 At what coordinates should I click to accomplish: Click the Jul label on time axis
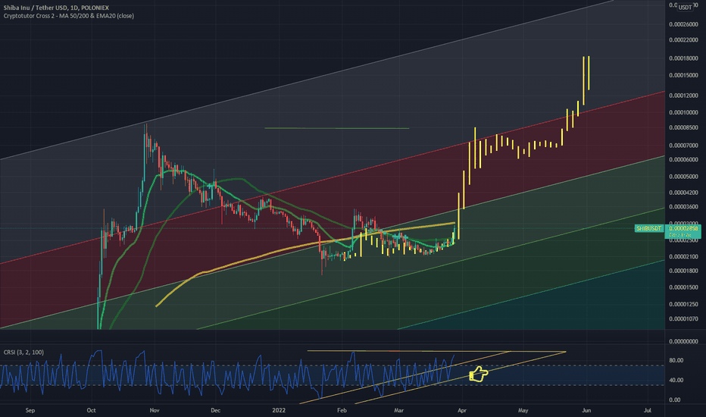[x=648, y=410]
